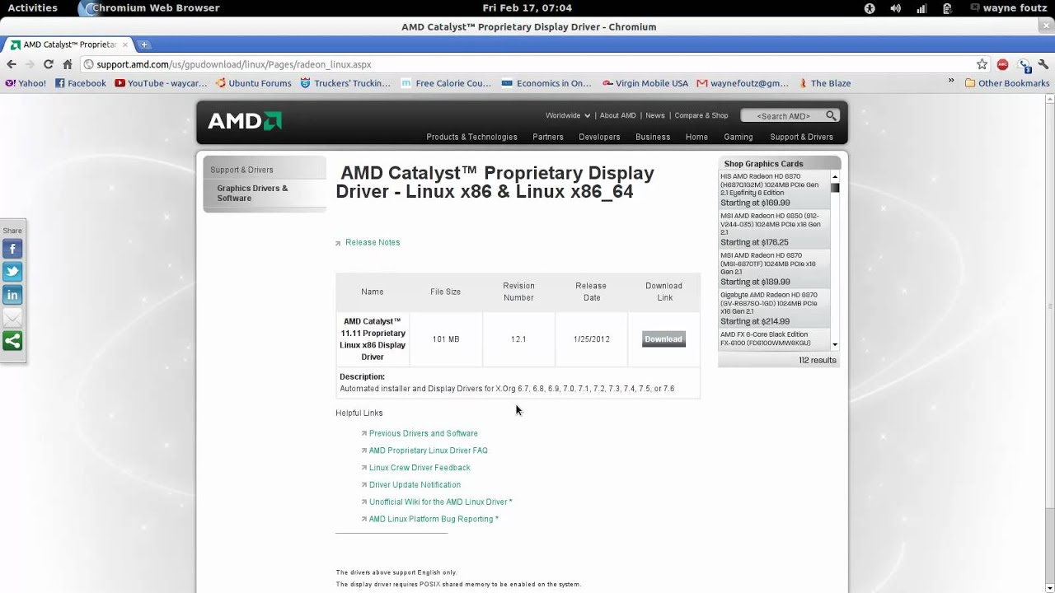This screenshot has height=593, width=1055.
Task: Reload the page with the refresh icon
Action: 49,64
